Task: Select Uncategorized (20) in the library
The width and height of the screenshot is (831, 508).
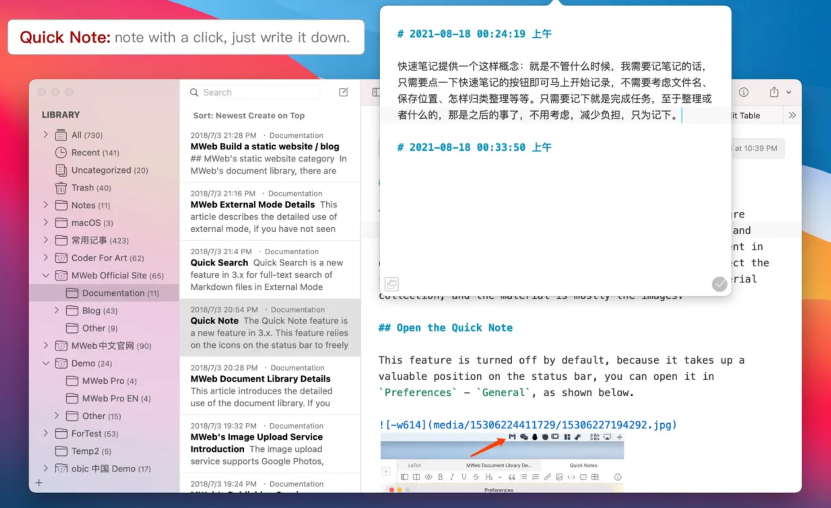Action: tap(110, 170)
